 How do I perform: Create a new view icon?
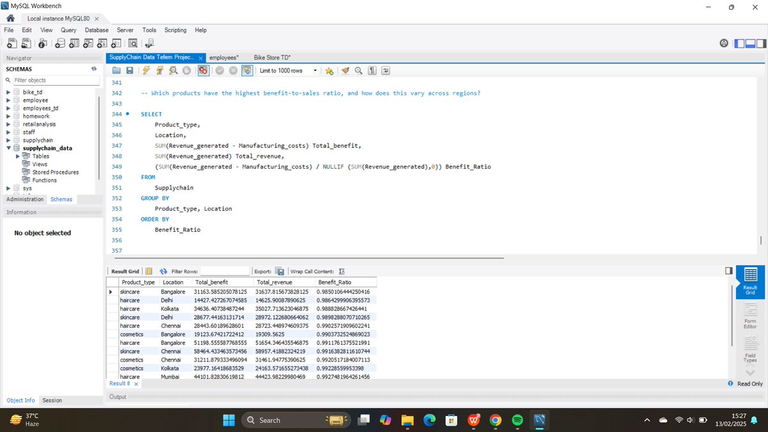(88, 43)
